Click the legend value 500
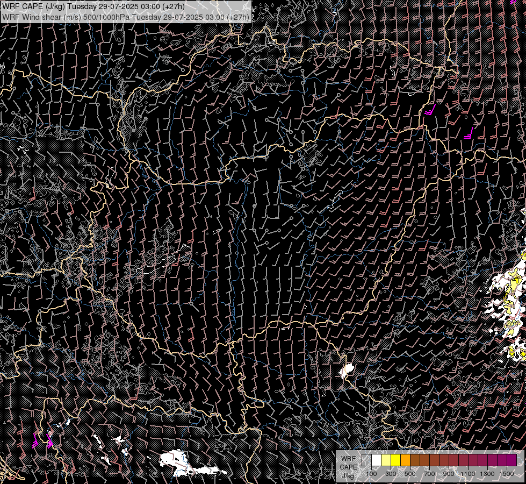This screenshot has width=526, height=484. point(410,474)
